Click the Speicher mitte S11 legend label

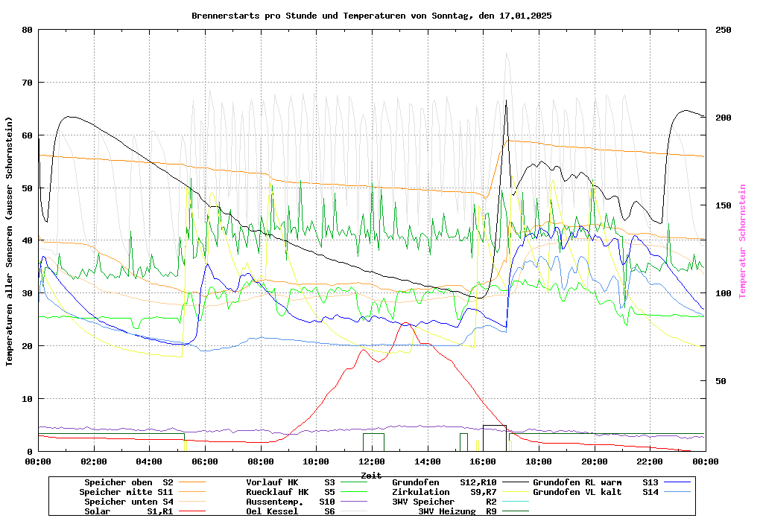pos(126,492)
